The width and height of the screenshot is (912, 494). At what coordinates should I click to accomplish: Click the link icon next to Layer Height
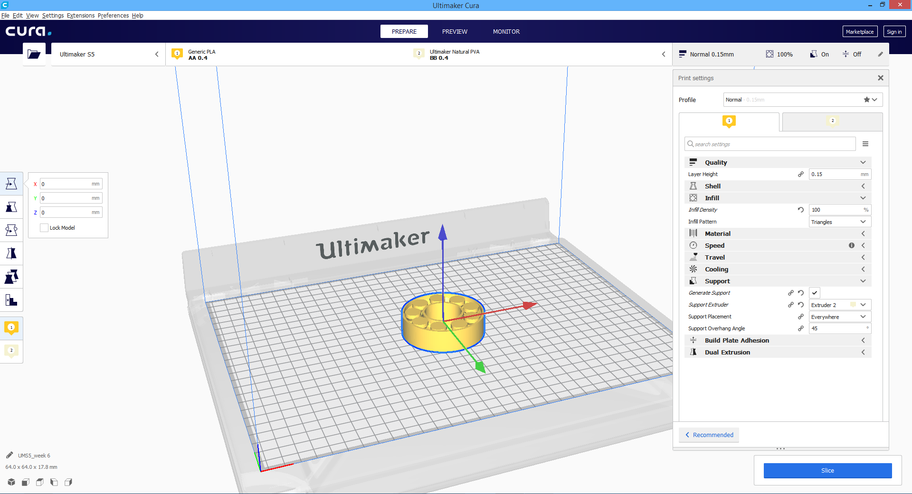pyautogui.click(x=801, y=174)
